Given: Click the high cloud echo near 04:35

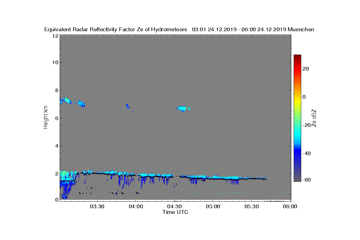Looking at the screenshot, I should (x=183, y=109).
